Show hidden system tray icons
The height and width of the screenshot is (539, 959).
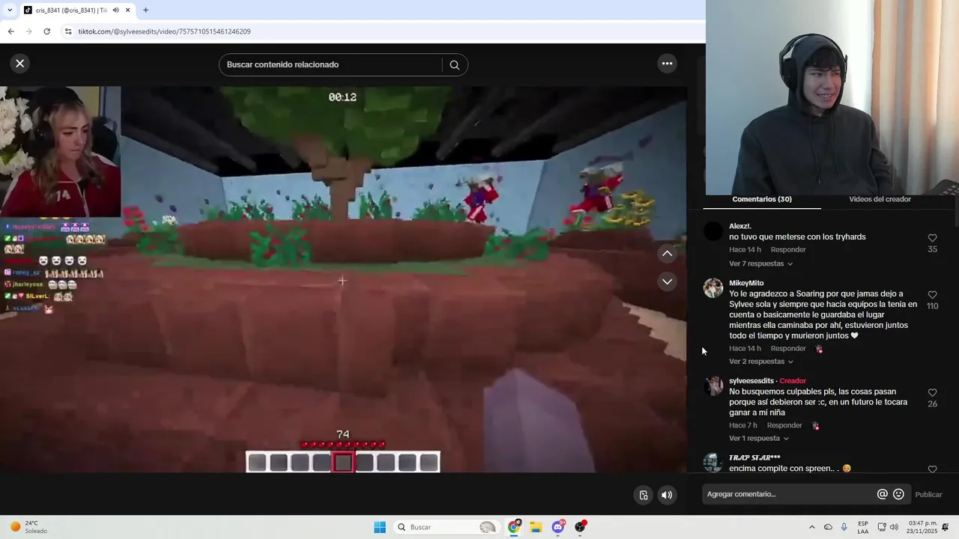tap(811, 527)
